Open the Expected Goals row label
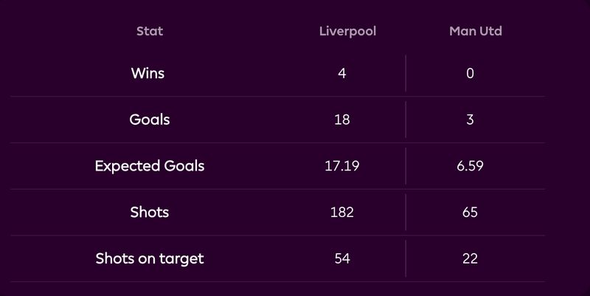This screenshot has height=296, width=590. click(x=150, y=166)
